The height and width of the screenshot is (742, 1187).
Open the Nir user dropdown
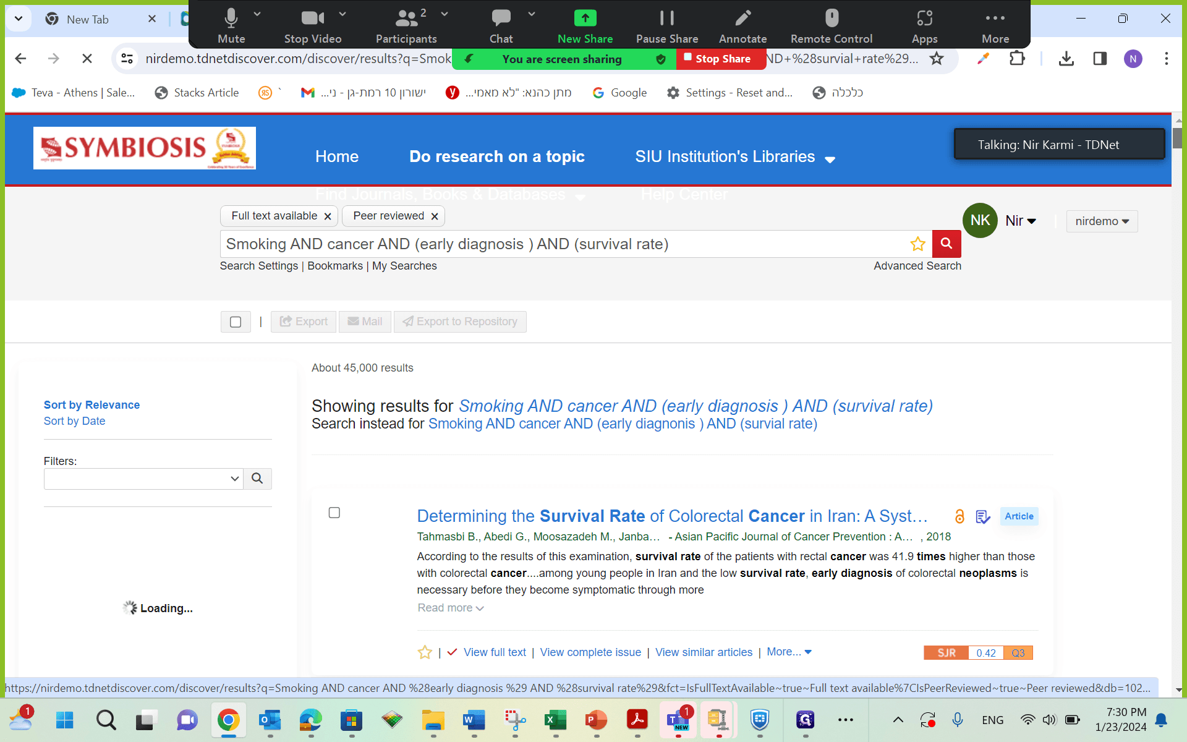tap(1021, 221)
